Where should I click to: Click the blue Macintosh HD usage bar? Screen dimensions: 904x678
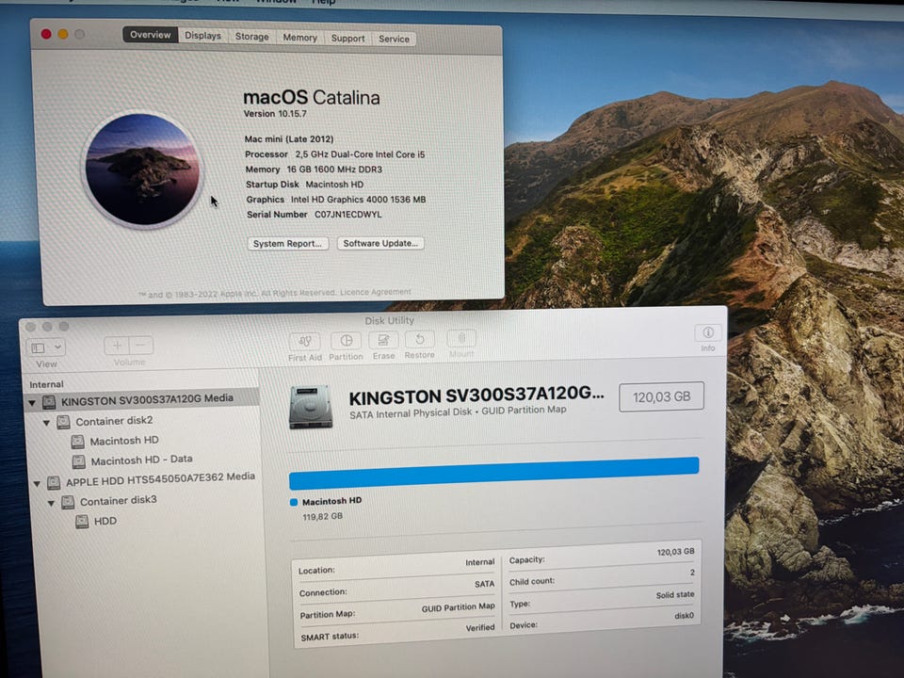tap(494, 474)
